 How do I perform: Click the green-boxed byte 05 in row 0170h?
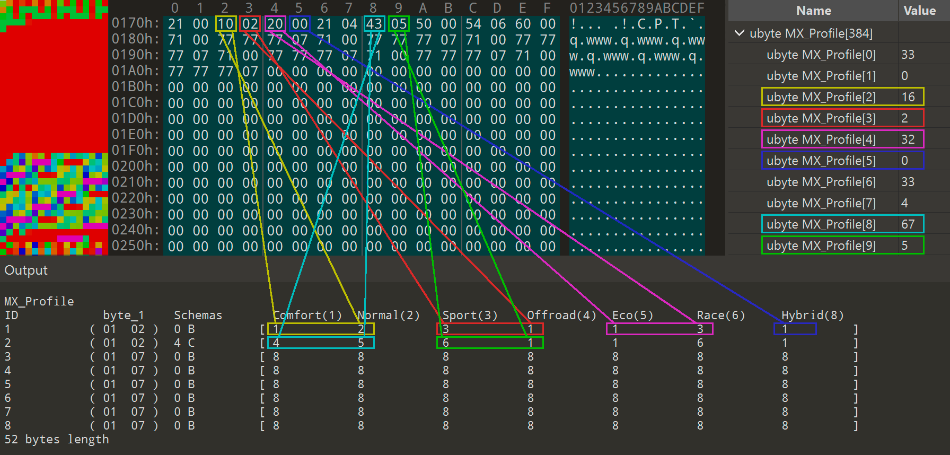(x=399, y=24)
